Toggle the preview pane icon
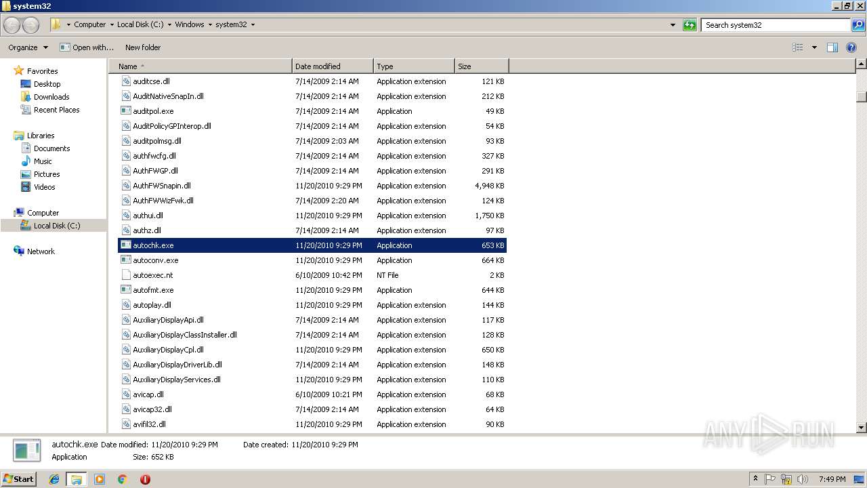The width and height of the screenshot is (867, 488). 832,47
